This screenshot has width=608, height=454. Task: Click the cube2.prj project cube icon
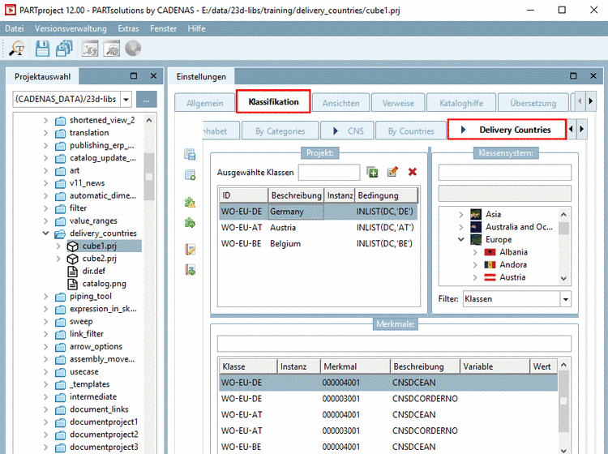(x=73, y=259)
